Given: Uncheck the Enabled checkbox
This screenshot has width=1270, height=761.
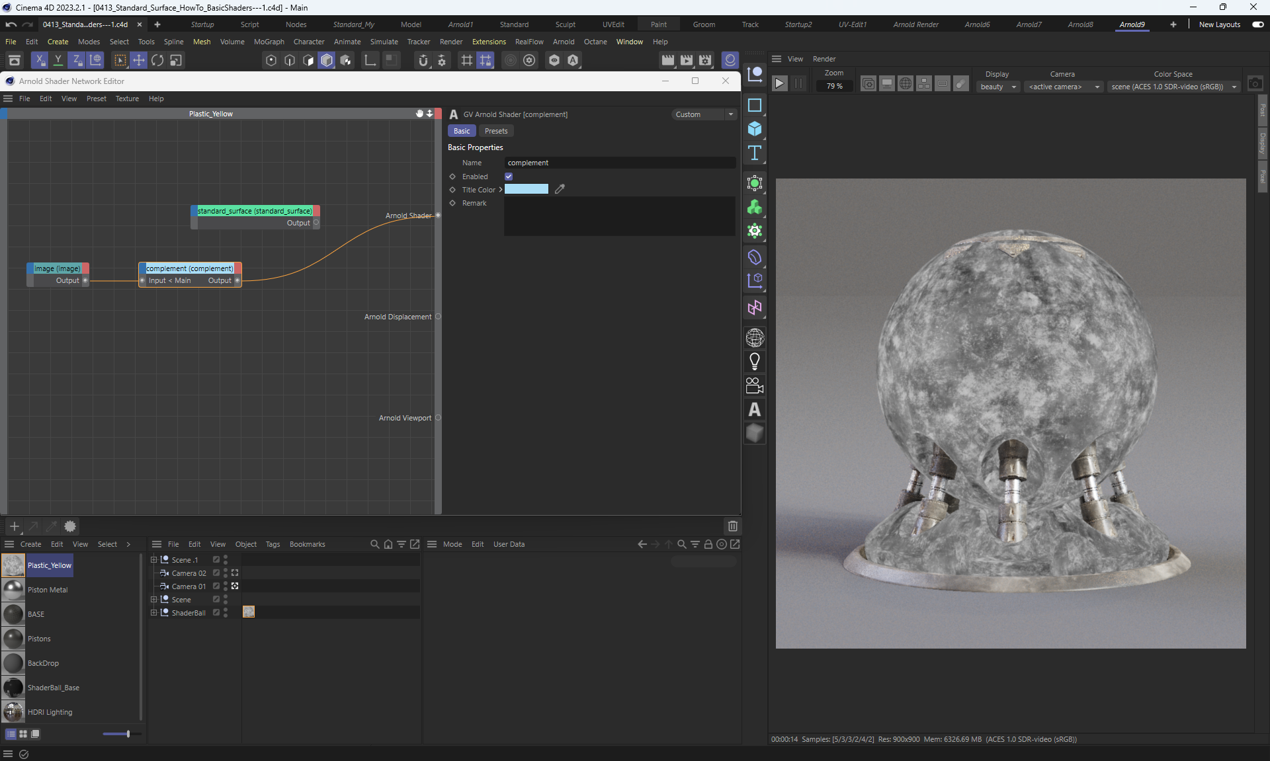Looking at the screenshot, I should [x=509, y=177].
